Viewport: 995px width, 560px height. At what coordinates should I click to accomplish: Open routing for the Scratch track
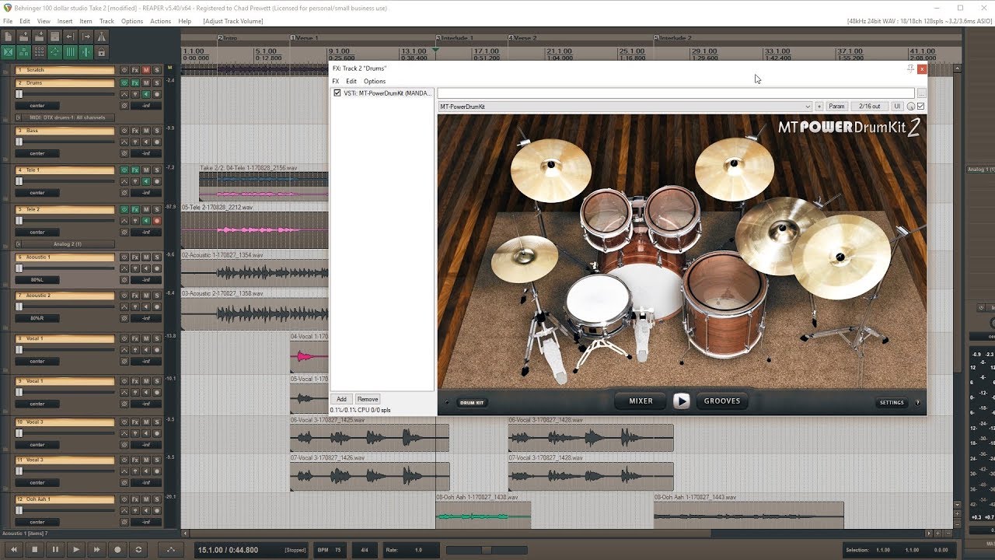tap(124, 70)
